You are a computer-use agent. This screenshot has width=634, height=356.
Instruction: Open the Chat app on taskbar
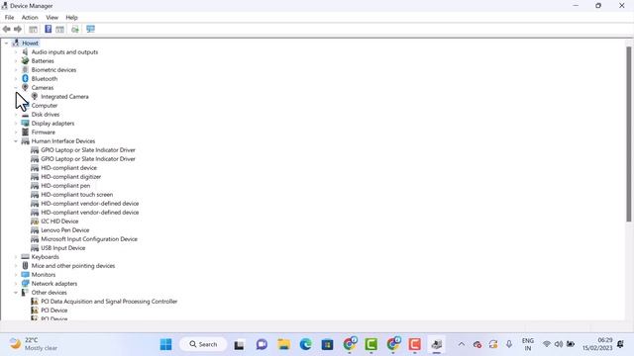pos(262,344)
